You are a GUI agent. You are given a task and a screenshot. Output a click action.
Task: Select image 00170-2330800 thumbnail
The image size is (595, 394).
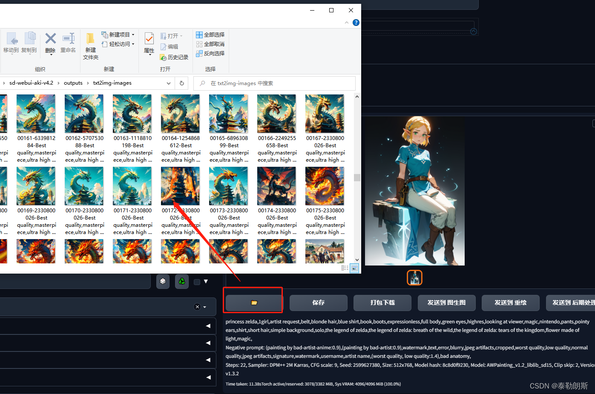click(84, 186)
